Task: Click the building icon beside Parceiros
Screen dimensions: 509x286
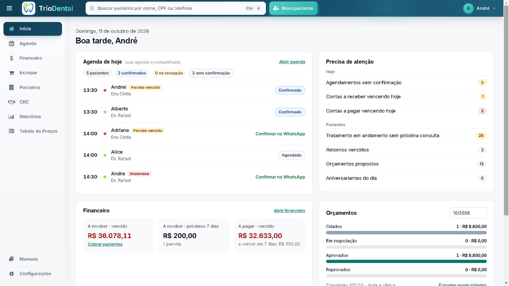Action: coord(12,87)
